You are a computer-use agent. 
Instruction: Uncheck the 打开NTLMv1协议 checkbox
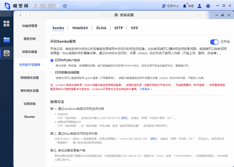pyautogui.click(x=52, y=60)
